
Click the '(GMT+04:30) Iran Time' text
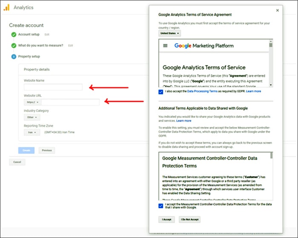pyautogui.click(x=60, y=132)
